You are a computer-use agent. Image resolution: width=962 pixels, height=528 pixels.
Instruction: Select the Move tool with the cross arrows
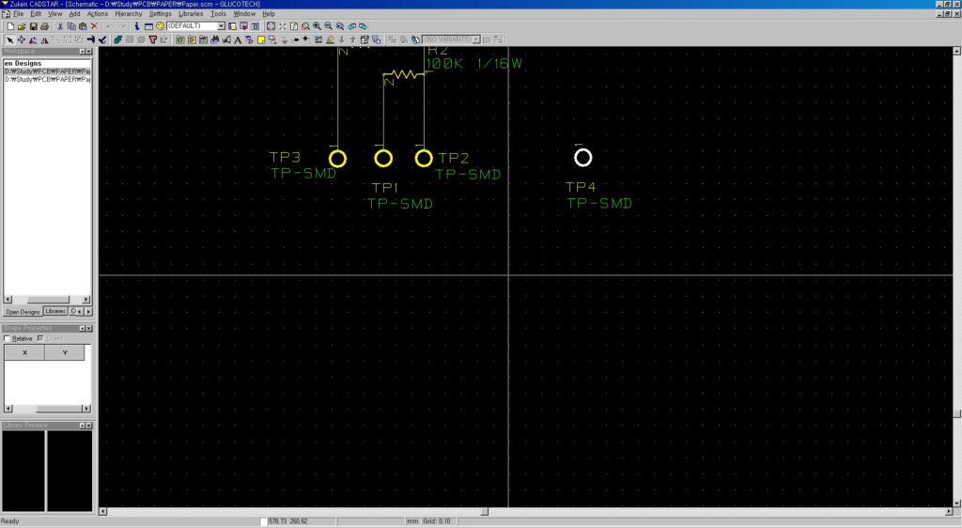click(22, 39)
